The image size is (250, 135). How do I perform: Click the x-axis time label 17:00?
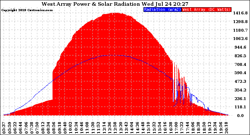[176, 128]
